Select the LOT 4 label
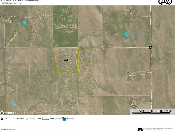This screenshot has width=175, height=131. (66, 60)
